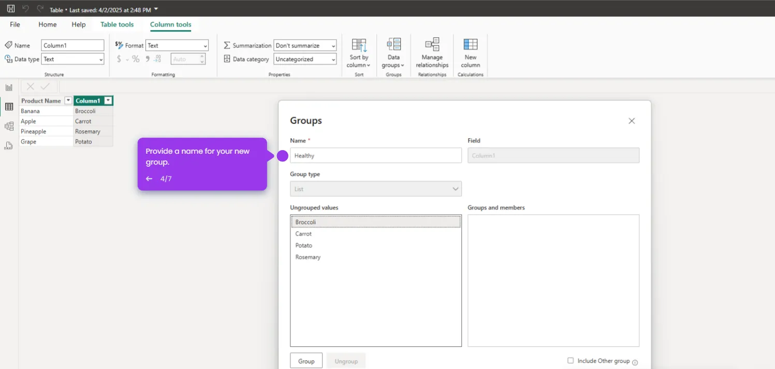Select the Column tools tab

pos(171,24)
